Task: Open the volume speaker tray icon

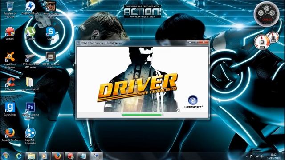Action: click(262, 156)
